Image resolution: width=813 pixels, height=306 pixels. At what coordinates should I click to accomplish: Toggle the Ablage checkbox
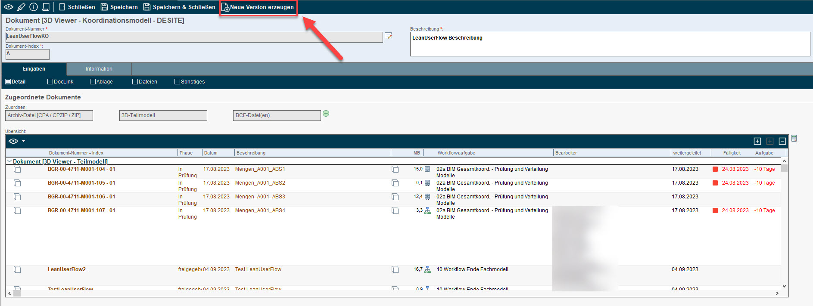point(93,82)
